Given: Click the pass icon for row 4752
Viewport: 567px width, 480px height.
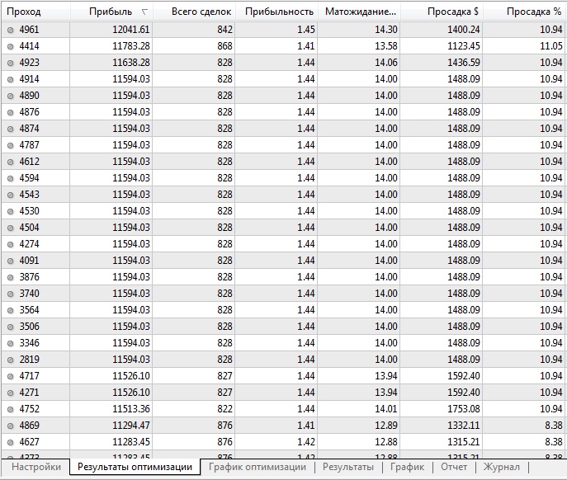Looking at the screenshot, I should click(x=11, y=410).
